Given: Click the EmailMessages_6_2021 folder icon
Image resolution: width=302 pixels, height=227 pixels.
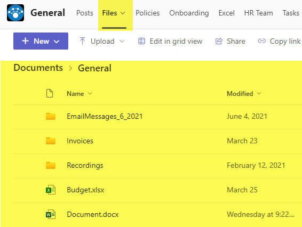Looking at the screenshot, I should pyautogui.click(x=51, y=116).
